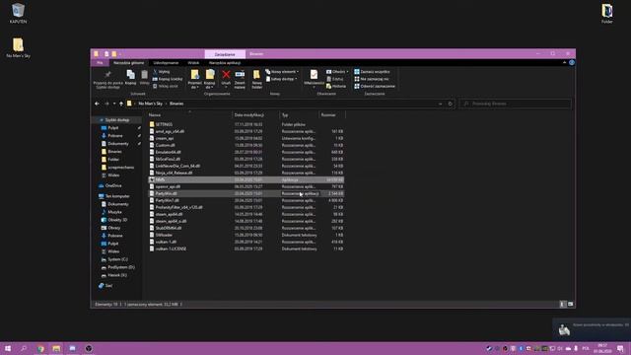Select Ten komputer in navigation pane
631x355 pixels.
(117, 196)
